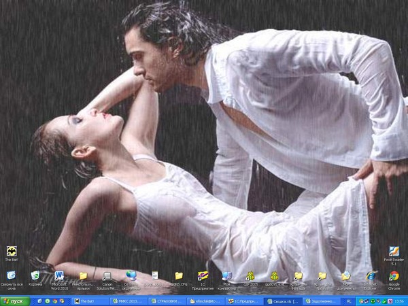The image size is (408, 306).
Task: Click Show Desktop quick launch icon
Action: click(x=39, y=301)
